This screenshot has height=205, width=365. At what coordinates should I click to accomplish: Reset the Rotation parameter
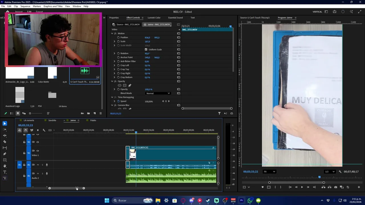tap(179, 54)
